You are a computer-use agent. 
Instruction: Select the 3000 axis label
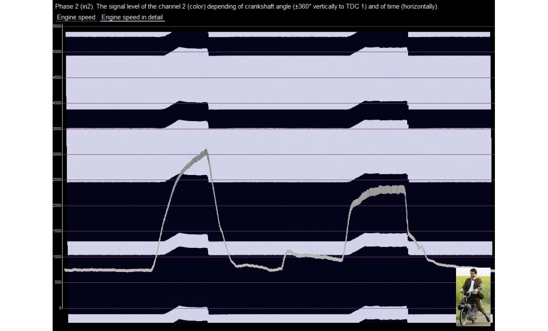click(x=57, y=154)
